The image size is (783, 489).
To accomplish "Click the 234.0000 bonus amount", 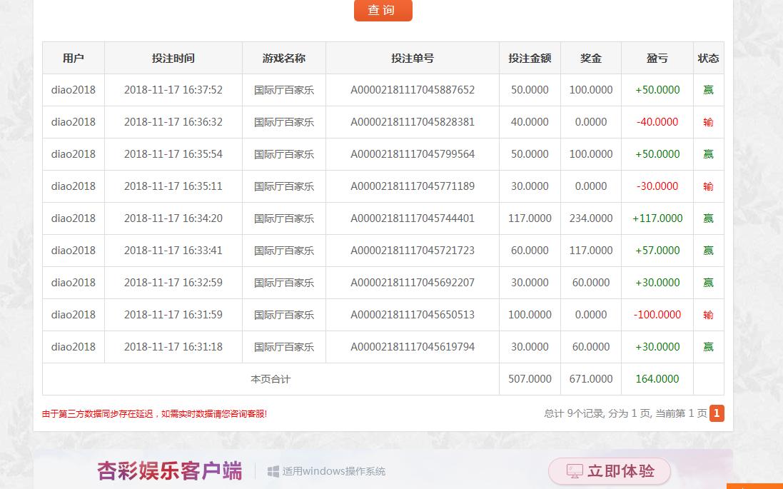I will tap(591, 218).
